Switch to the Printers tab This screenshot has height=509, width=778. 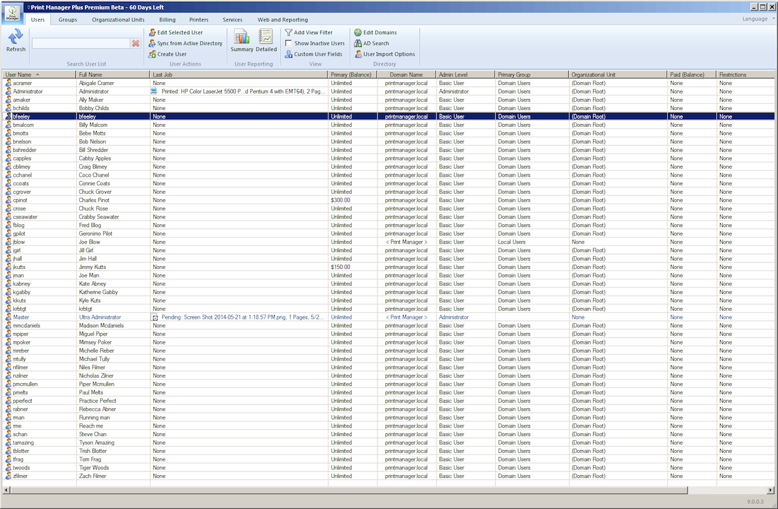(199, 19)
